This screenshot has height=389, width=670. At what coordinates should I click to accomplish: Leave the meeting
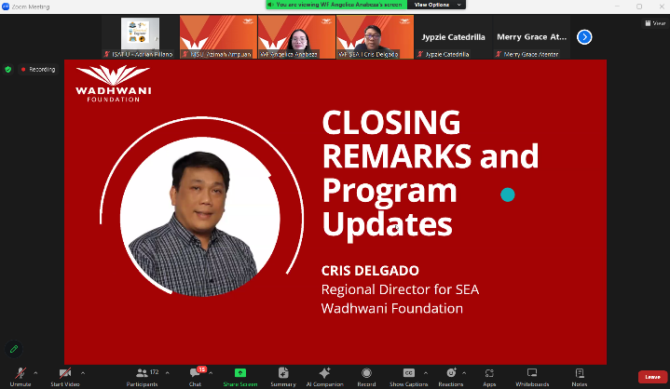tap(652, 377)
